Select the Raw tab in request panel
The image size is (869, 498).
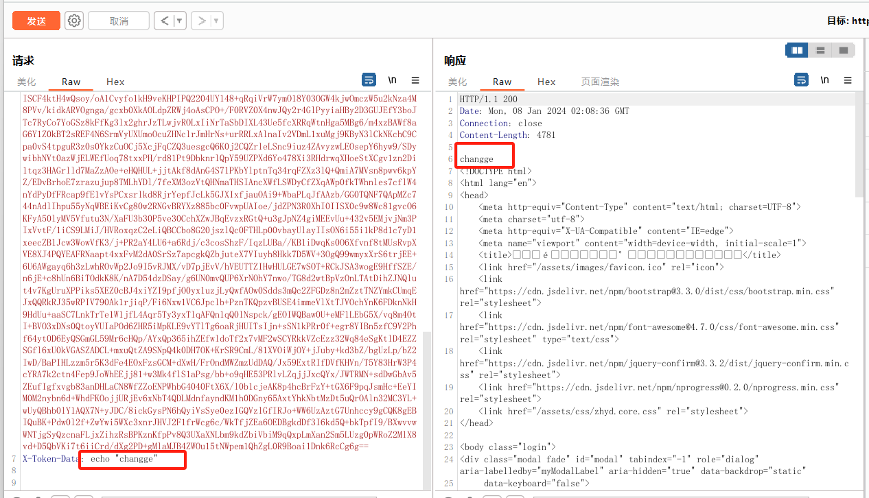pos(71,82)
